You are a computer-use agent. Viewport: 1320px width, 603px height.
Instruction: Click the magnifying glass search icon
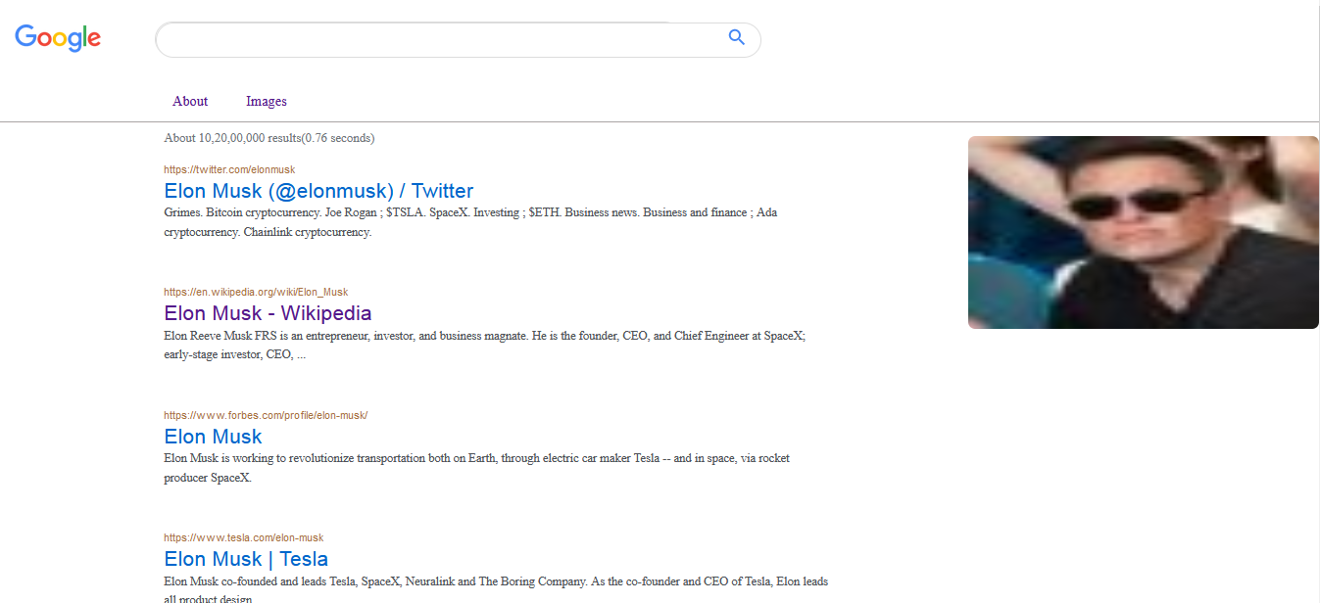(x=736, y=38)
